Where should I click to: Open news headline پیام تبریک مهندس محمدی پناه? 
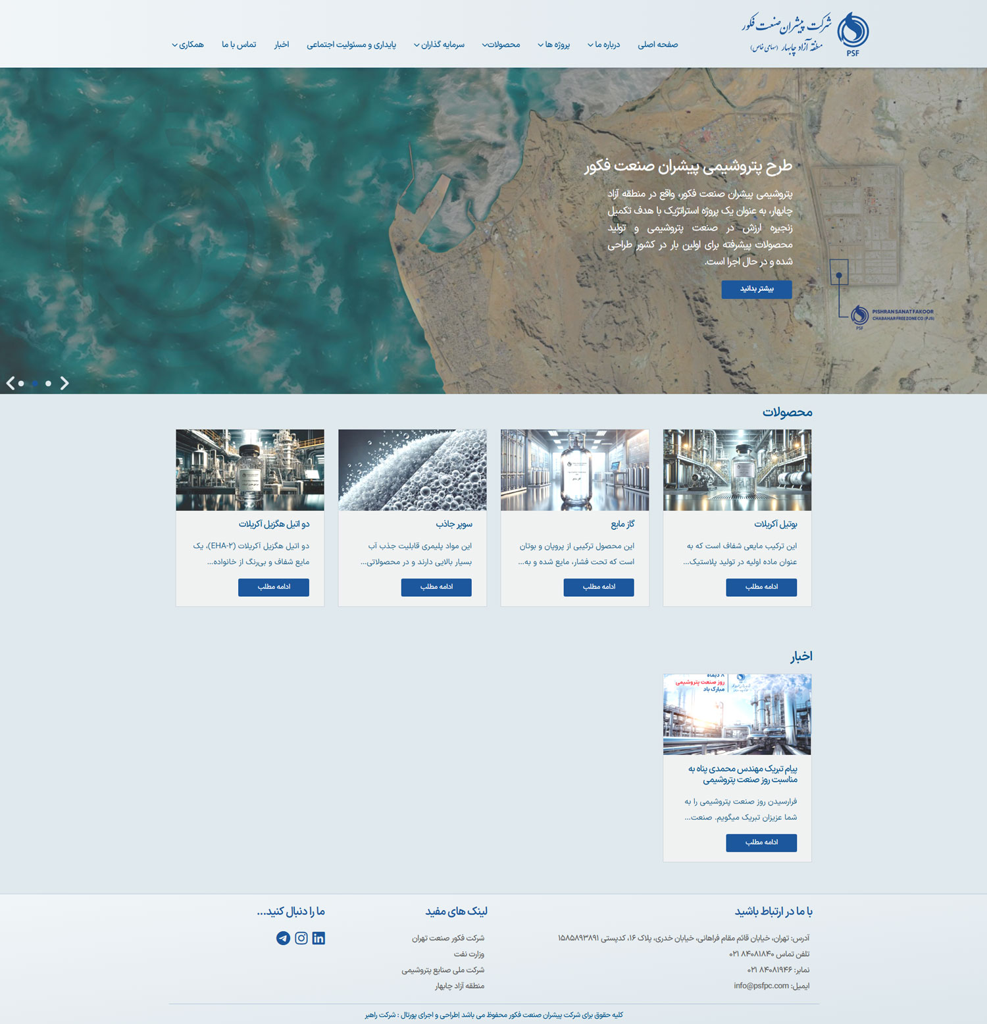click(743, 774)
